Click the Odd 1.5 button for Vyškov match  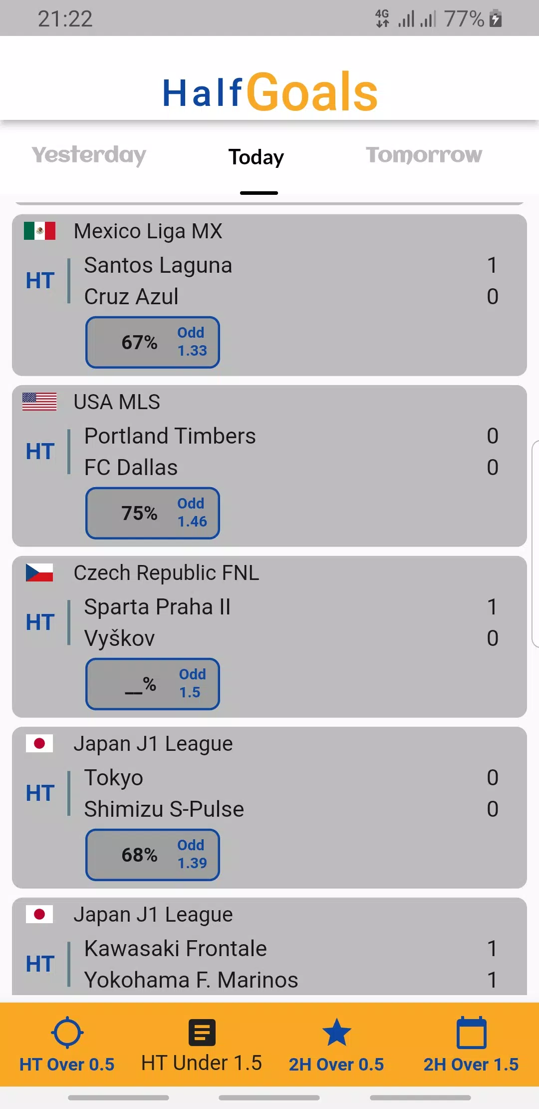click(x=153, y=684)
